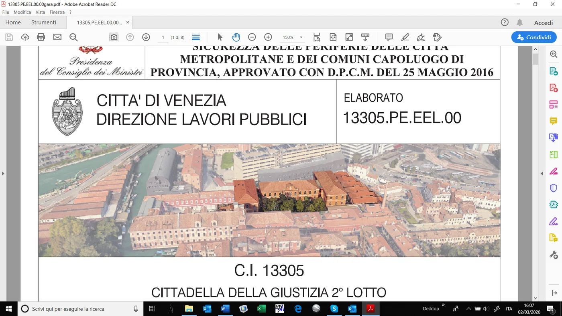
Task: Open the yellow Comment tool in right pane
Action: pyautogui.click(x=554, y=121)
